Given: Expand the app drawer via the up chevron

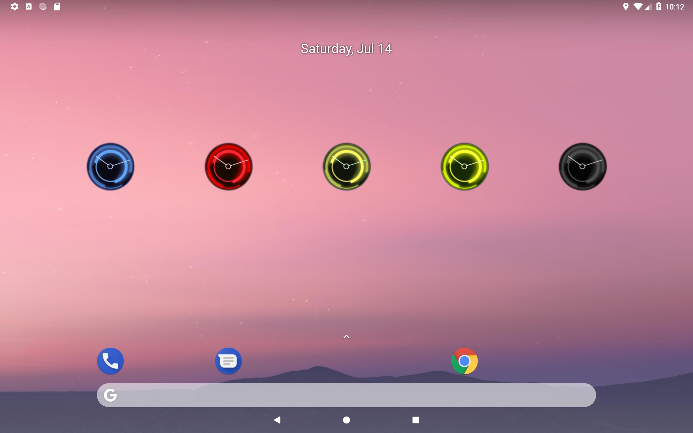Looking at the screenshot, I should 346,336.
